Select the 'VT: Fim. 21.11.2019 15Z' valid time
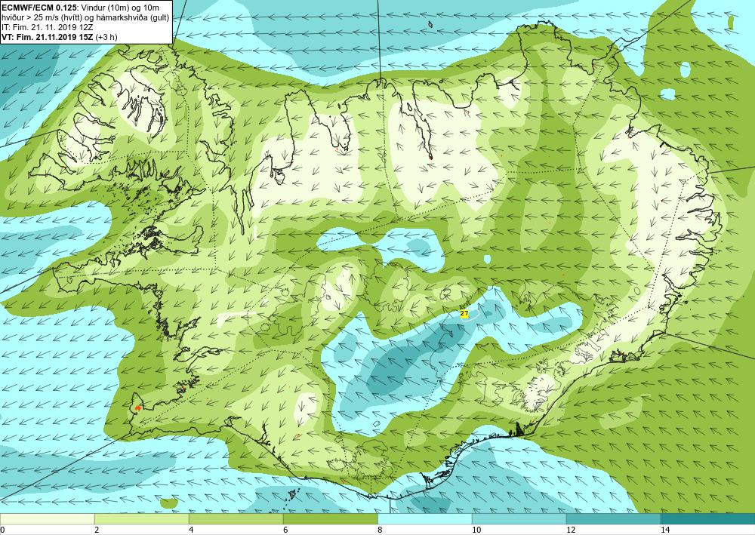 48,36
